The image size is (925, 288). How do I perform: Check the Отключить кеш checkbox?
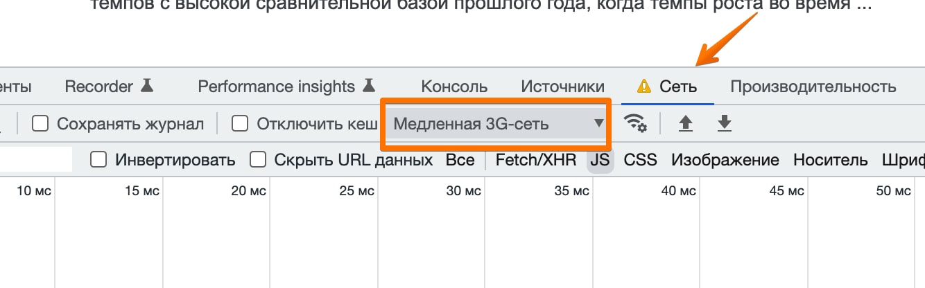tap(240, 124)
